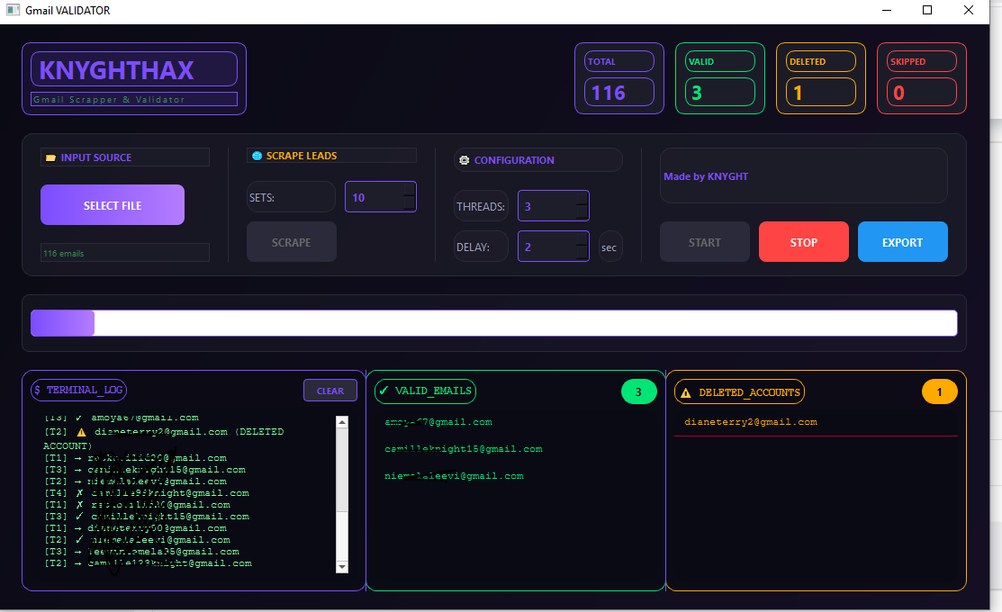Decrease the THREADS value with down arrow
The image size is (1002, 612).
(x=582, y=212)
